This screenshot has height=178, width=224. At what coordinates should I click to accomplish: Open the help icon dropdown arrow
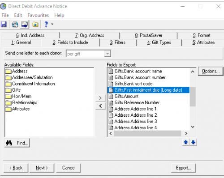coord(52,24)
